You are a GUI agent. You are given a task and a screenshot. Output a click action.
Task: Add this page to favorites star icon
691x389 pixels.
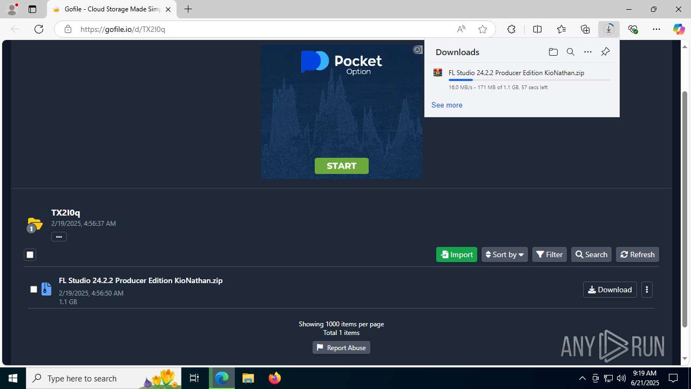[x=483, y=29]
